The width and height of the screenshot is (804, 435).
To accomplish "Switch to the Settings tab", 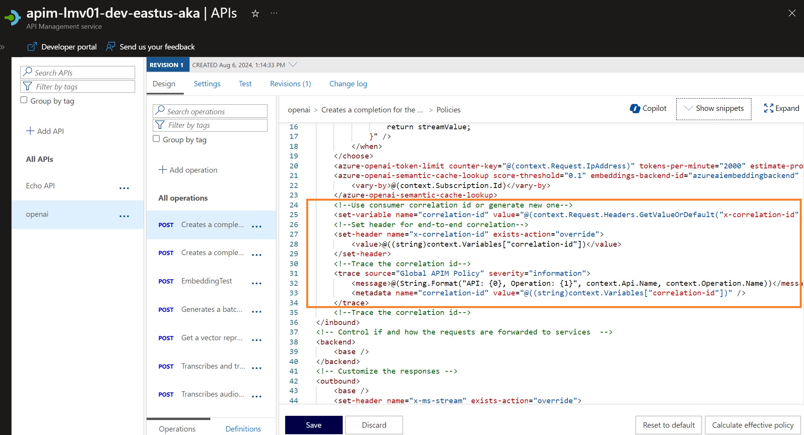I will point(207,84).
